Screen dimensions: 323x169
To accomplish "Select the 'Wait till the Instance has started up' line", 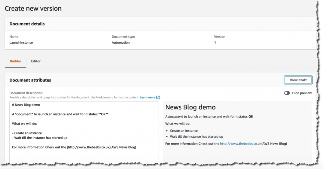I will 196,137.
